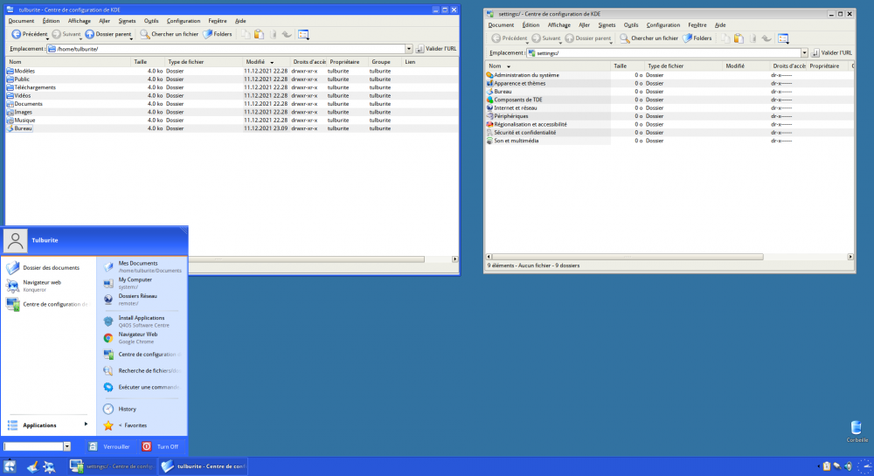Open Corbeille trash icon on desktop
The width and height of the screenshot is (874, 476).
coord(857,431)
